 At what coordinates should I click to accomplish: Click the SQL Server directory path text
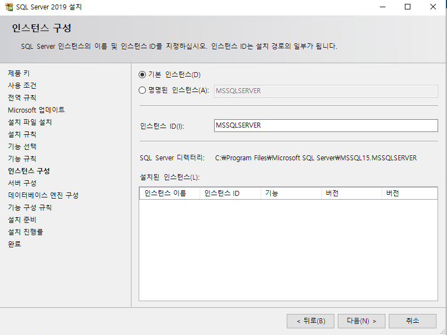coord(316,158)
